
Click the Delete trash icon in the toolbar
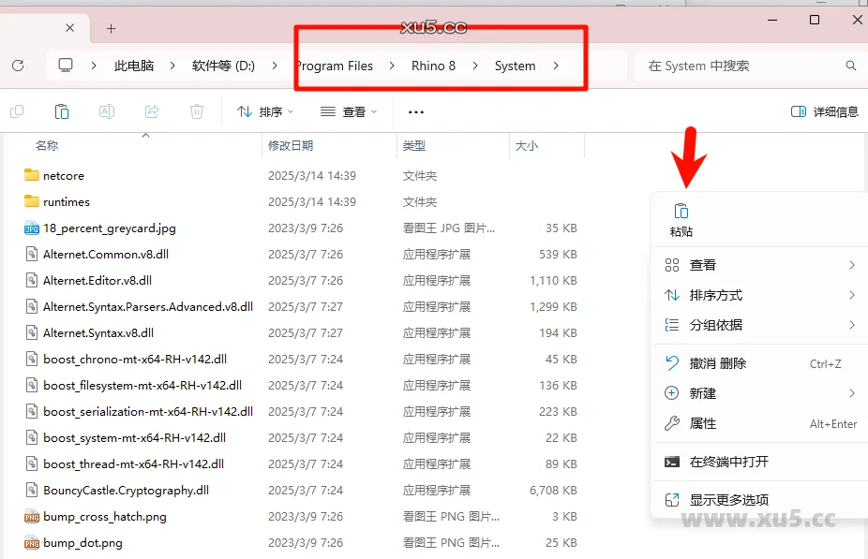(197, 110)
